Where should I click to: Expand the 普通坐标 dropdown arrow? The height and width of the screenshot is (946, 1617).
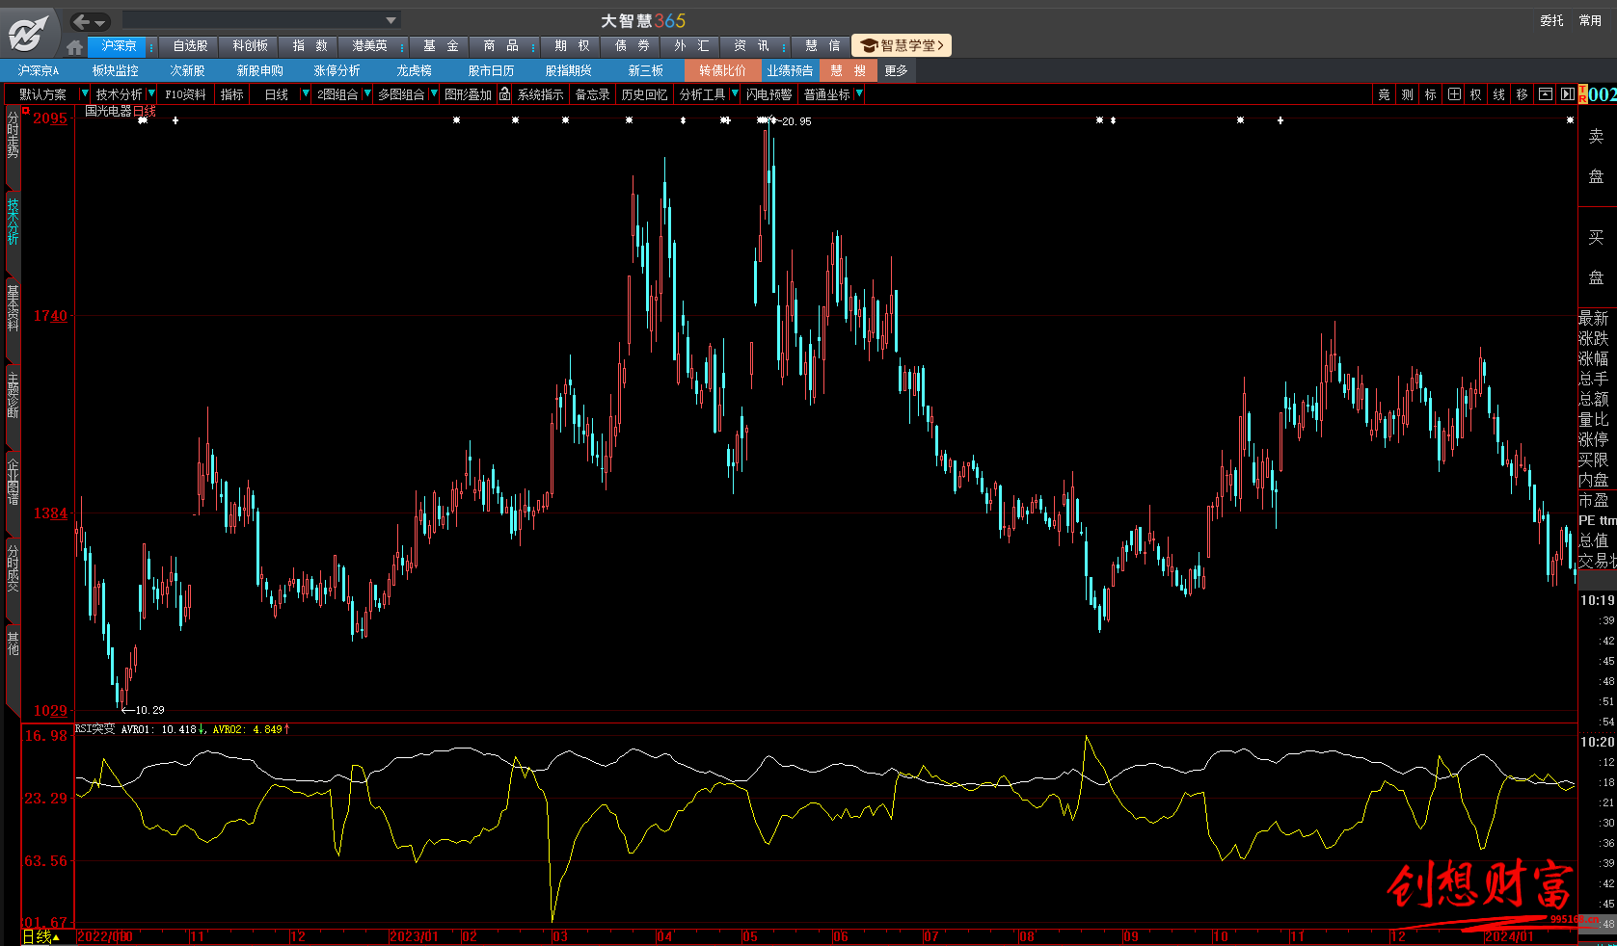click(x=858, y=93)
